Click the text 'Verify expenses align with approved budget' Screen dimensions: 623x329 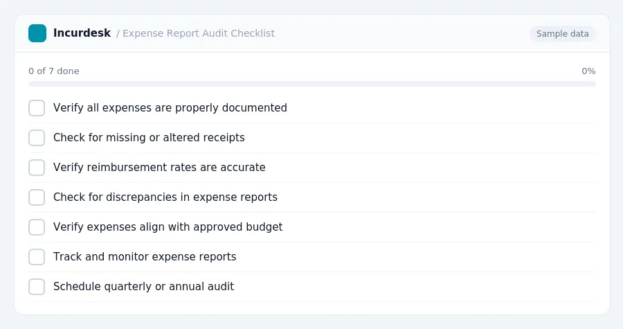(168, 227)
